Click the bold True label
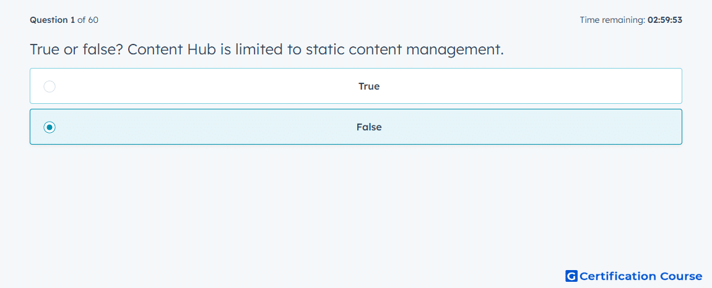This screenshot has width=712, height=288. click(369, 86)
